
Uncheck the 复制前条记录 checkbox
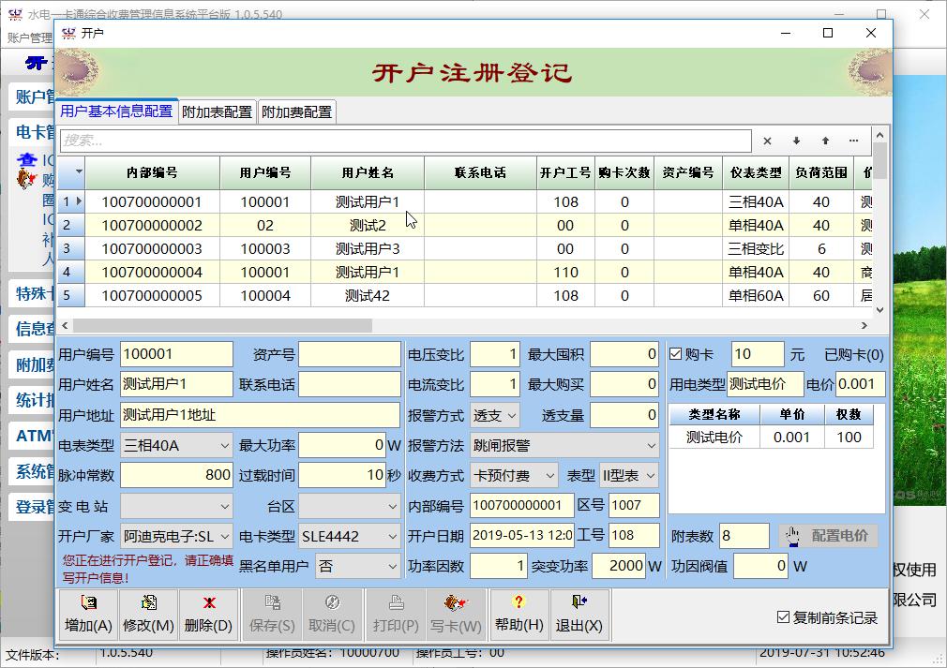click(x=784, y=617)
